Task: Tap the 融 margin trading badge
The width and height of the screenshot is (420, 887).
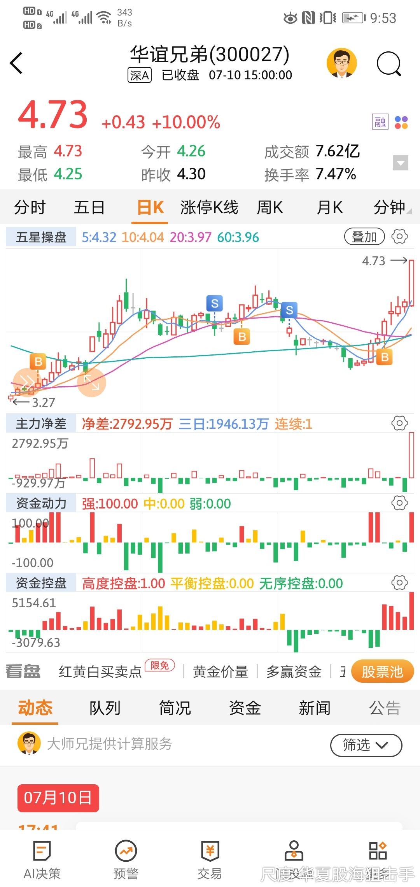Action: tap(380, 122)
